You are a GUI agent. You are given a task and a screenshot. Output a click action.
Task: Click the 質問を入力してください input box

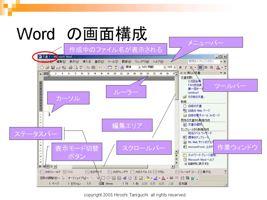coord(204,61)
